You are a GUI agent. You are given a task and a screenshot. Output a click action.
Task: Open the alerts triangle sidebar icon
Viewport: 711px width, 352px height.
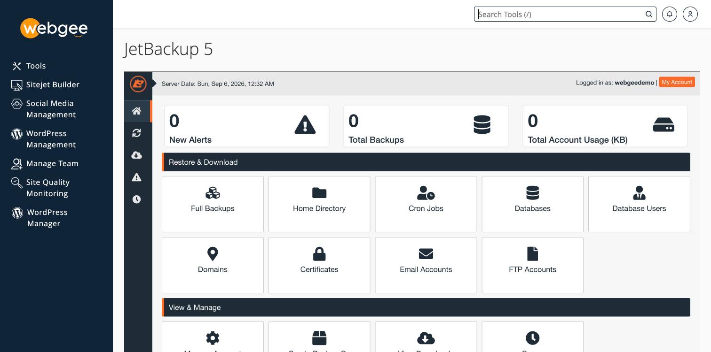[x=137, y=177]
